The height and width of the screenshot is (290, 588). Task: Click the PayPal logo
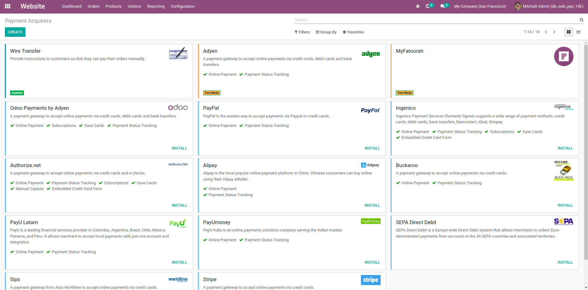click(370, 110)
